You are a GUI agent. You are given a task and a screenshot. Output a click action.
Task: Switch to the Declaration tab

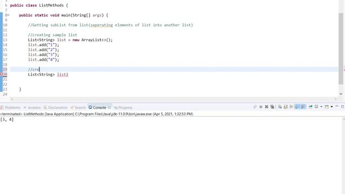click(x=56, y=108)
